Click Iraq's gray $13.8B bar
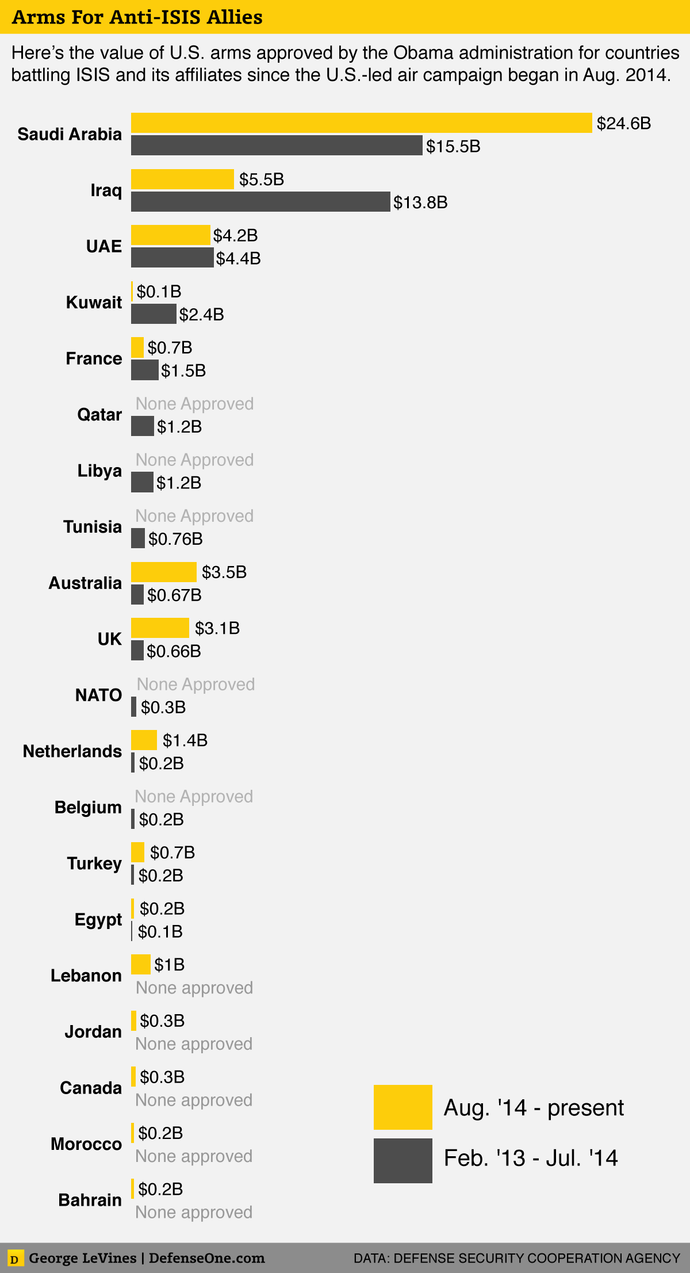 click(260, 202)
